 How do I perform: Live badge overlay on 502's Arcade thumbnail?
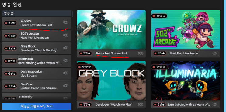pos(159,16)
